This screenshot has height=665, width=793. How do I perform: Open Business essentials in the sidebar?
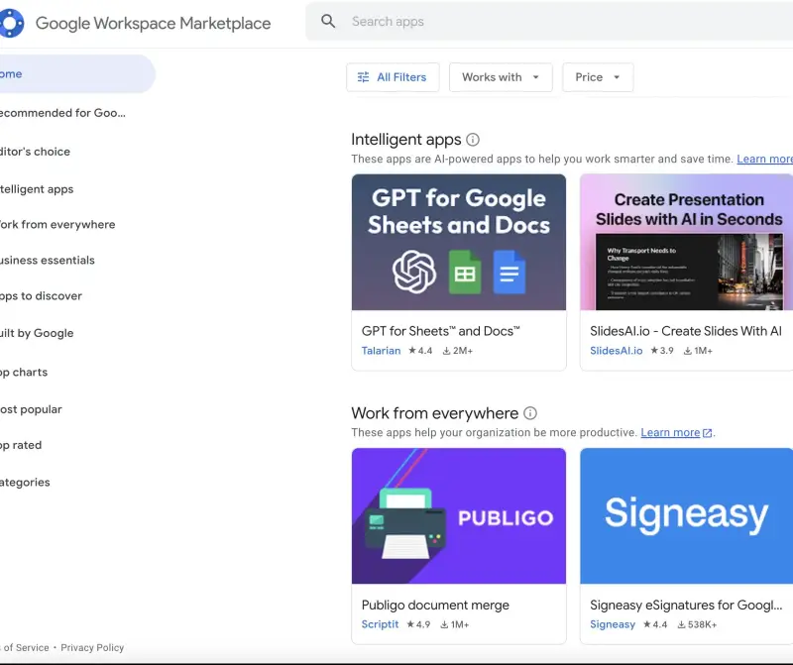pyautogui.click(x=47, y=261)
